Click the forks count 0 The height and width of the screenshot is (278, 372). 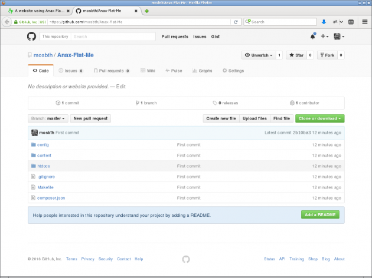[341, 55]
